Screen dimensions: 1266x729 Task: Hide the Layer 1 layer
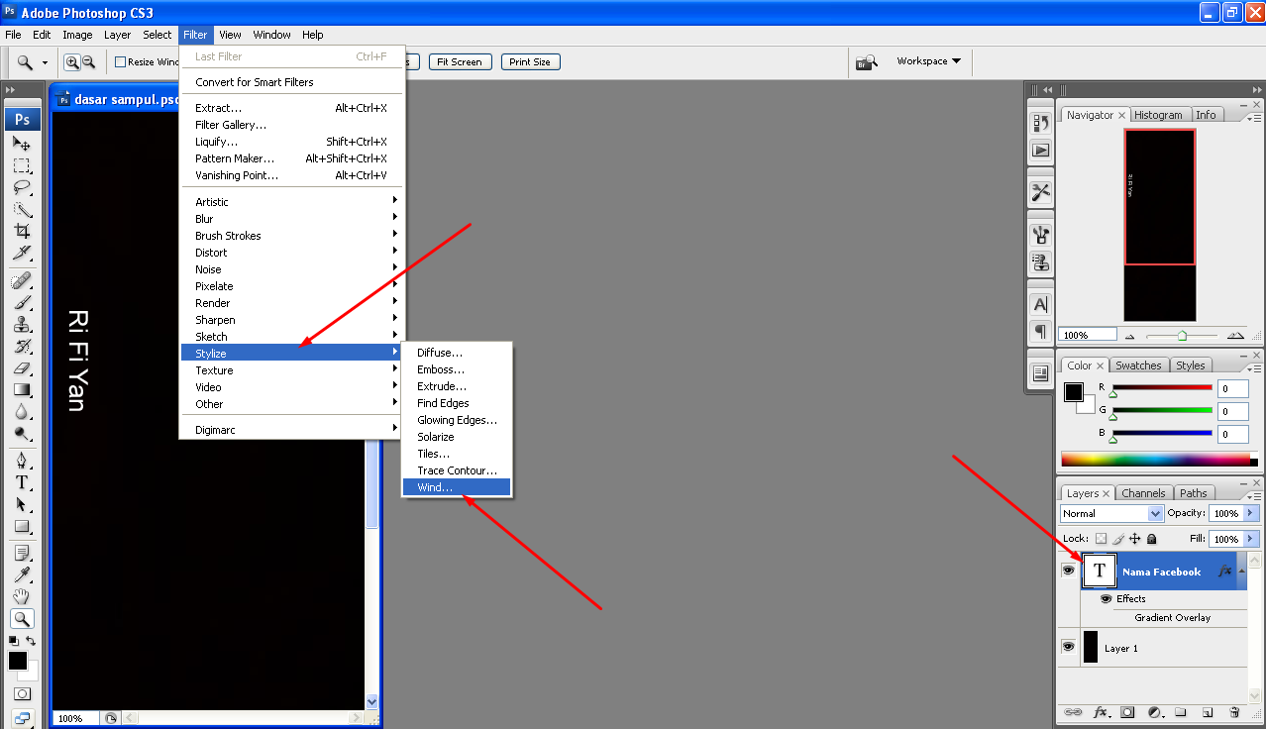(x=1068, y=647)
